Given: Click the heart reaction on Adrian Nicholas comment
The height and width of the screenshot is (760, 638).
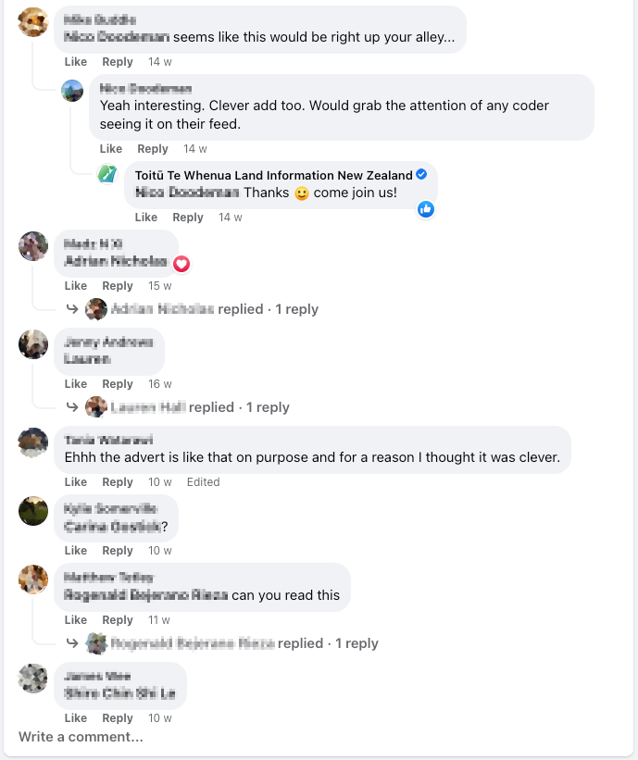Looking at the screenshot, I should [181, 264].
